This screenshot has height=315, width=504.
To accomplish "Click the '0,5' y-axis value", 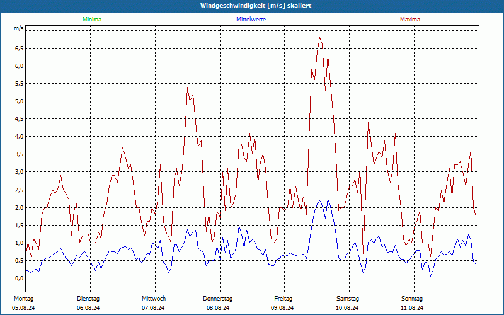I will point(20,261).
